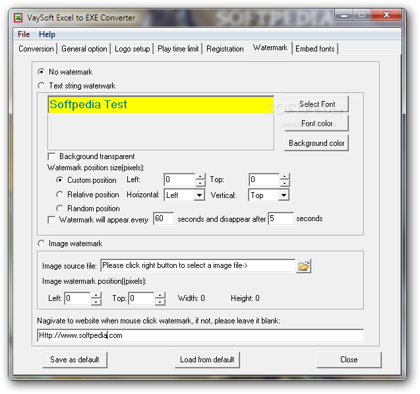Close window using title bar X
The width and height of the screenshot is (420, 394).
386,15
